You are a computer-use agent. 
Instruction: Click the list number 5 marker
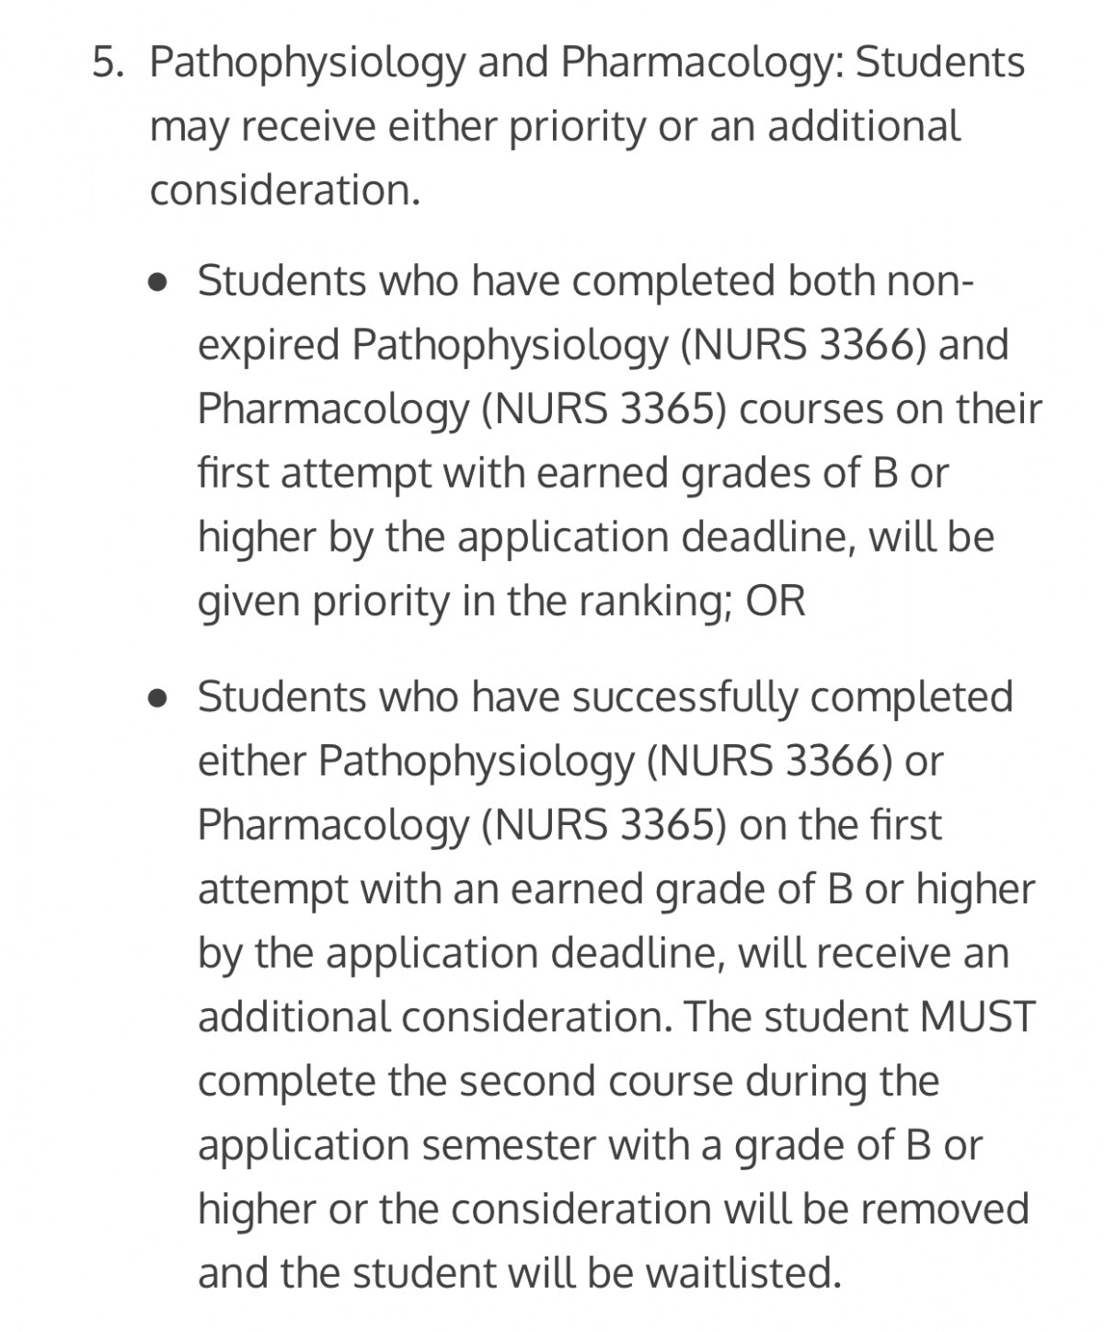point(107,63)
